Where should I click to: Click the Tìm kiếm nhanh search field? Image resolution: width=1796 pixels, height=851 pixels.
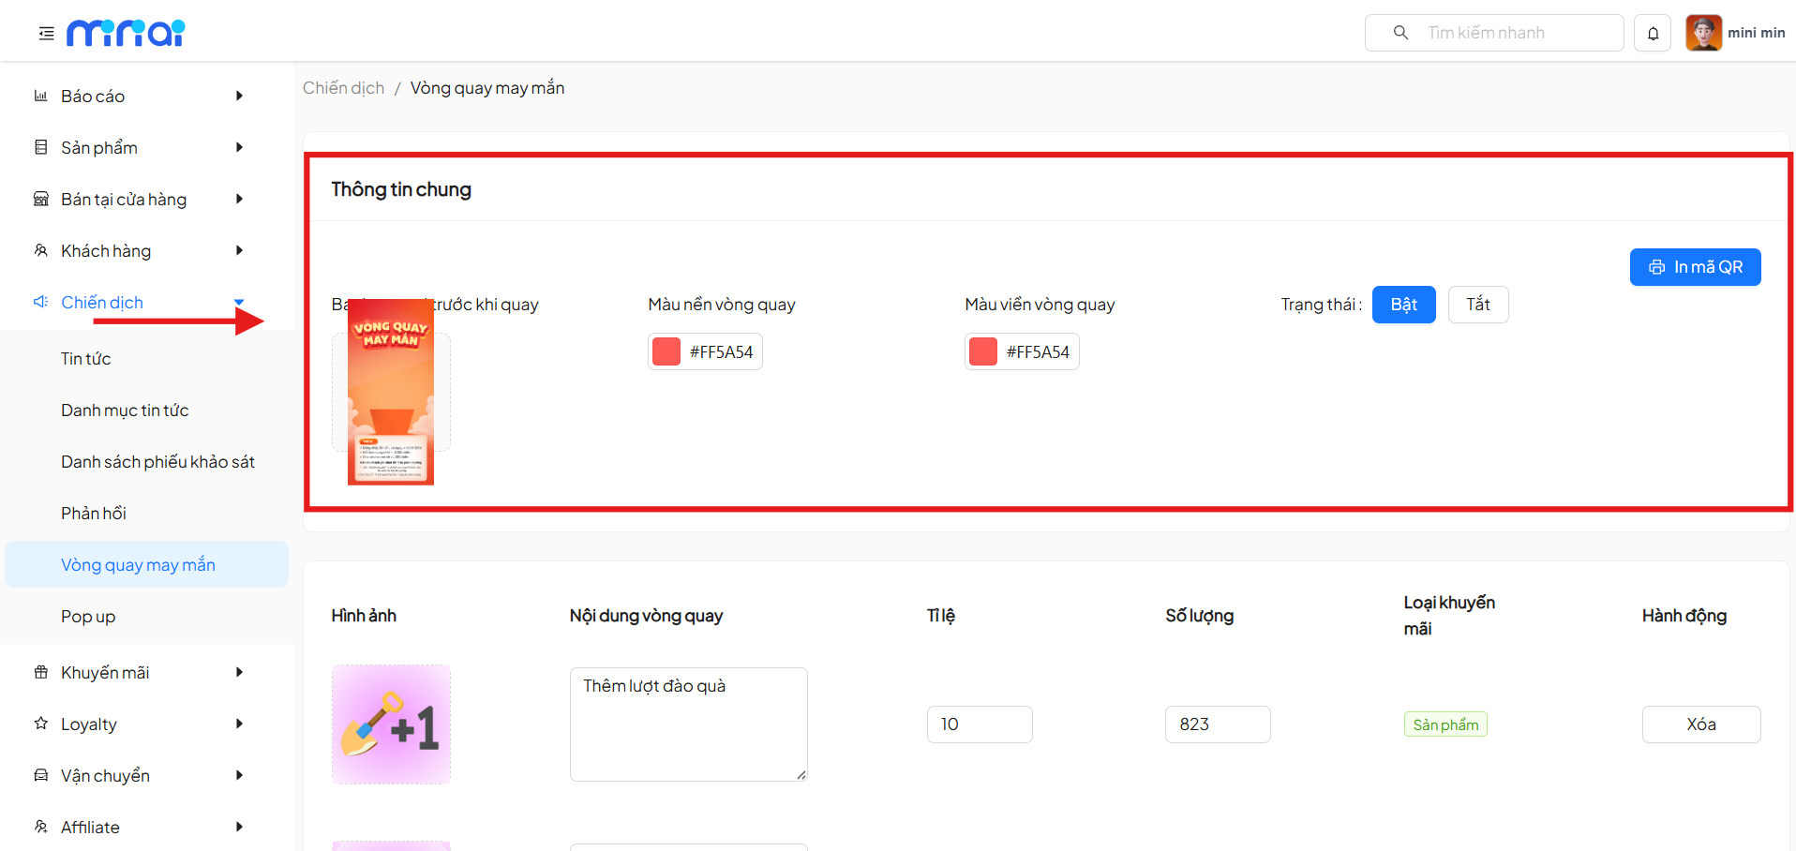coord(1511,33)
